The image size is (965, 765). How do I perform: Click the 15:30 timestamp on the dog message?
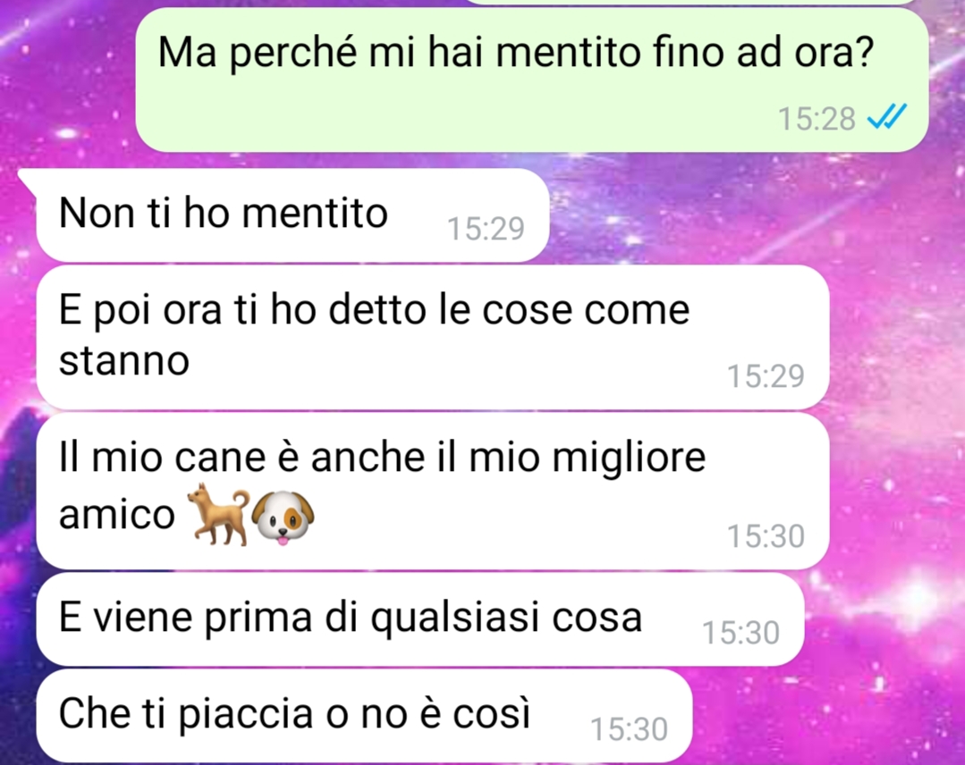[766, 535]
